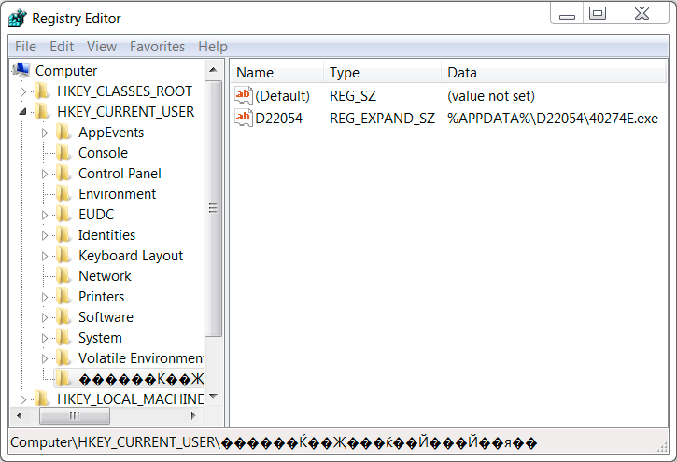This screenshot has height=462, width=677.
Task: Expand the Volatile Environment key
Action: pyautogui.click(x=45, y=358)
